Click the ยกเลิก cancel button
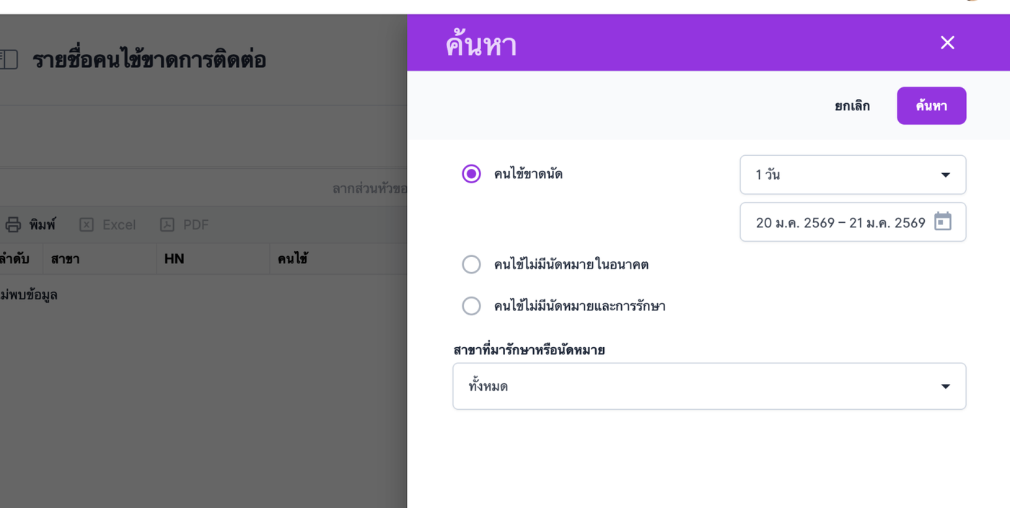This screenshot has height=508, width=1010. point(852,106)
